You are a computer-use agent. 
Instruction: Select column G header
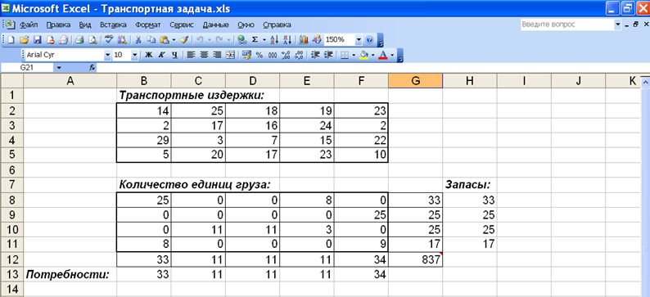[x=415, y=81]
